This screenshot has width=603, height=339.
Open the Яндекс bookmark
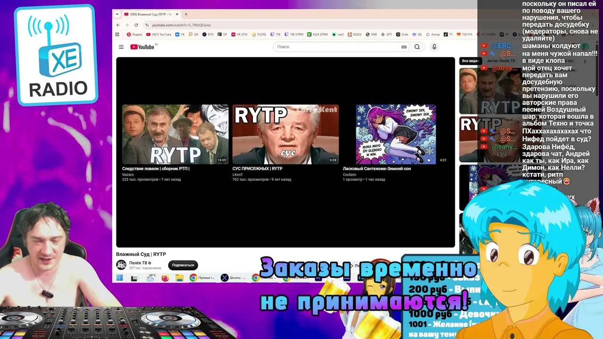click(134, 34)
